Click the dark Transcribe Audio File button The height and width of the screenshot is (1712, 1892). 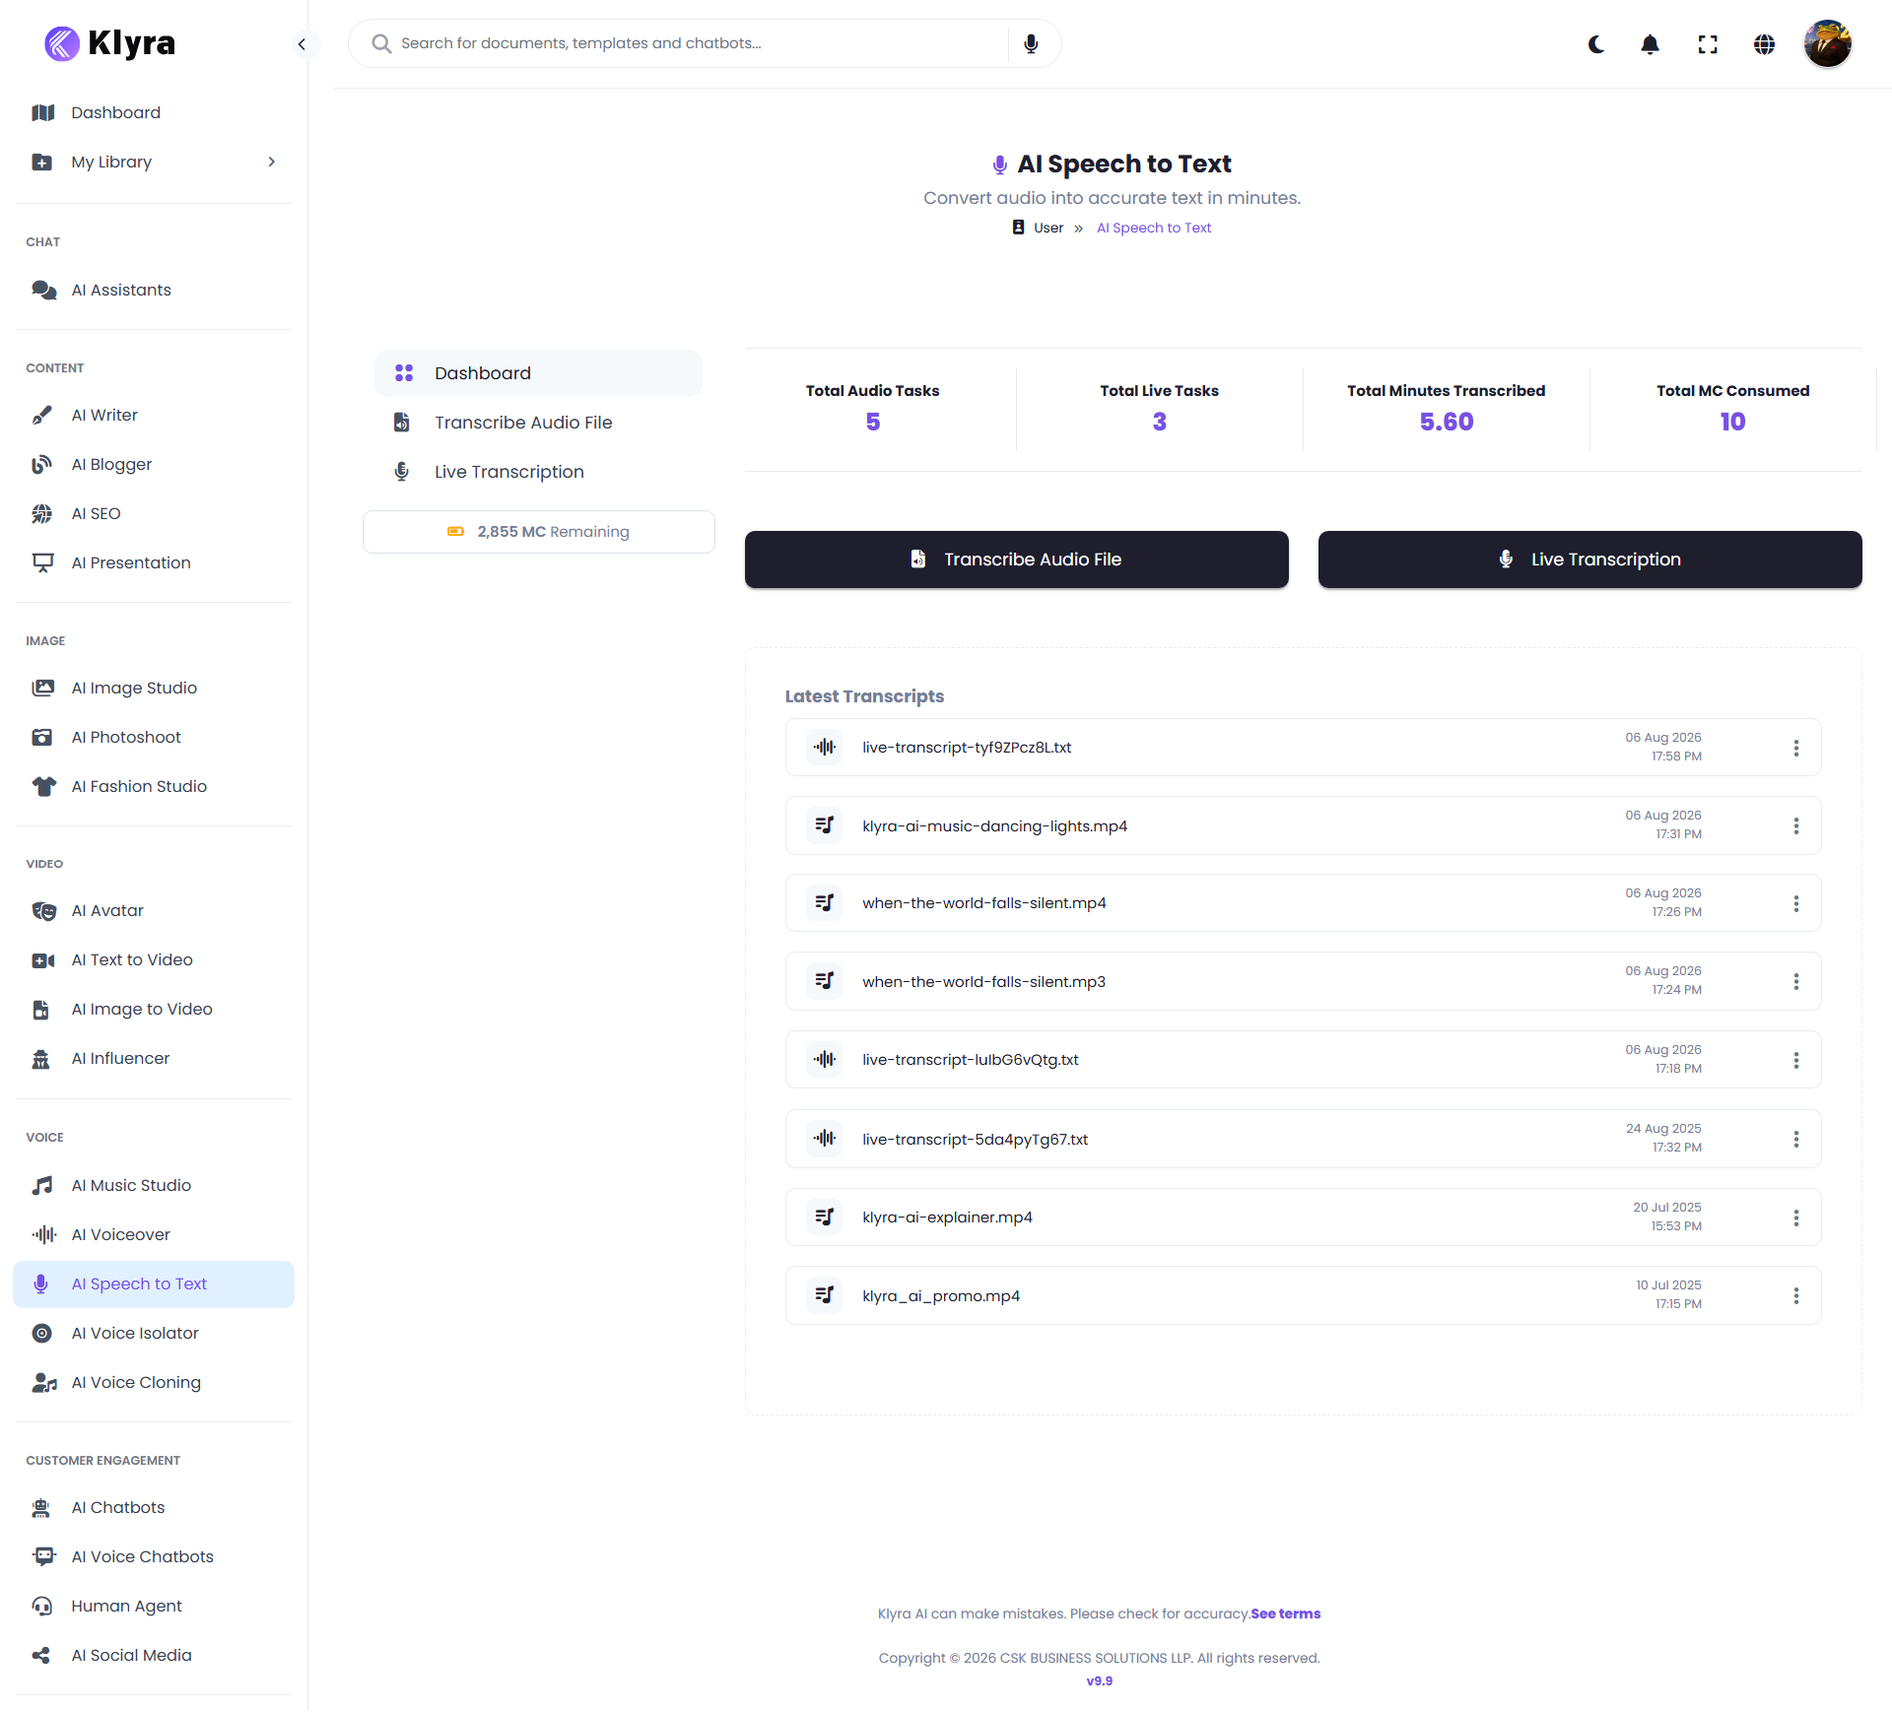1017,560
